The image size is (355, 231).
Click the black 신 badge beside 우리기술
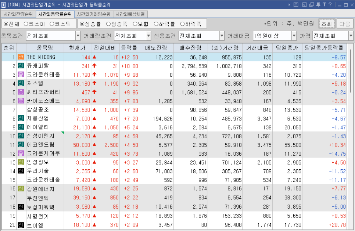tap(21, 171)
